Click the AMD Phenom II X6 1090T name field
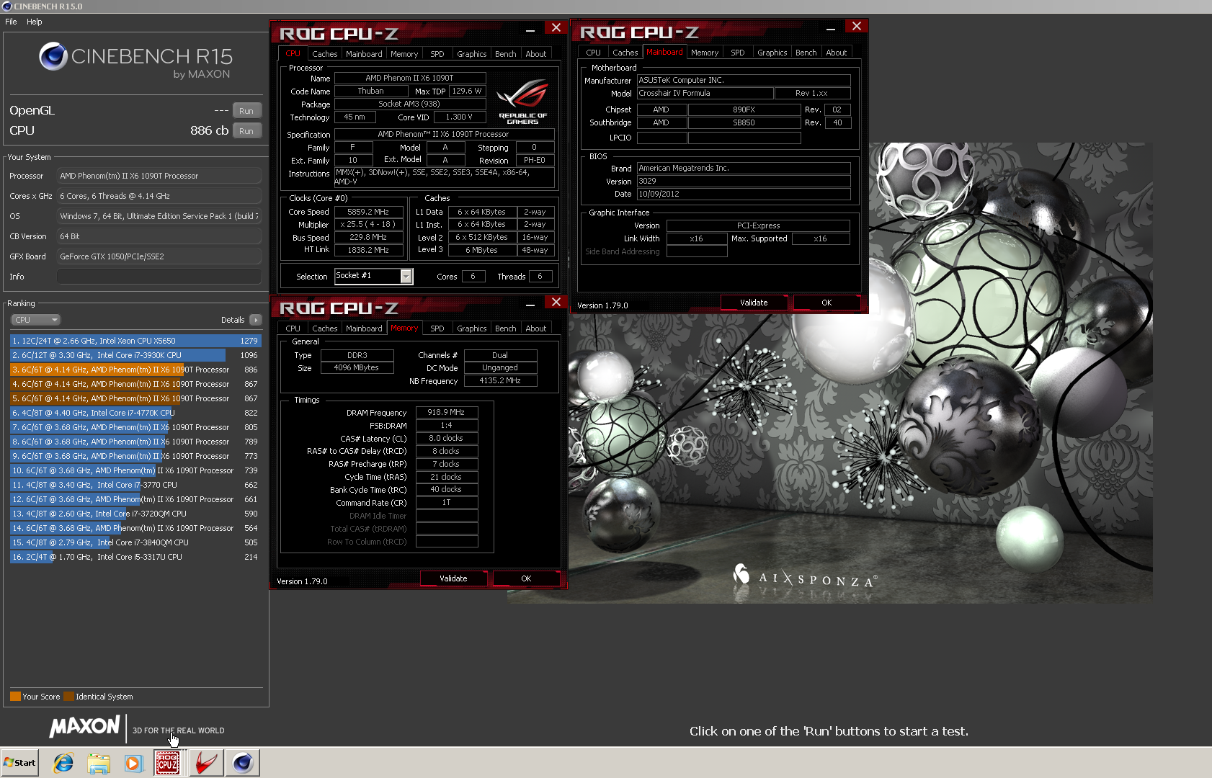The width and height of the screenshot is (1212, 778). 410,79
